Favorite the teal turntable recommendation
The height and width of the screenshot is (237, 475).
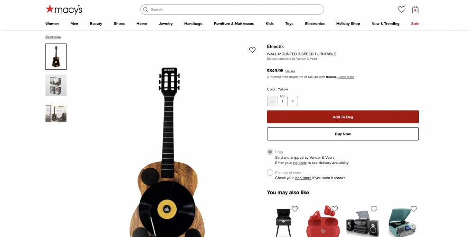point(414,209)
